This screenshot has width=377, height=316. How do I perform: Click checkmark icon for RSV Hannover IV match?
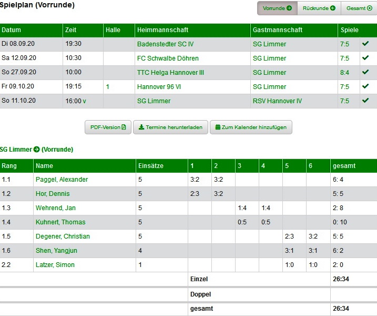[x=365, y=101]
